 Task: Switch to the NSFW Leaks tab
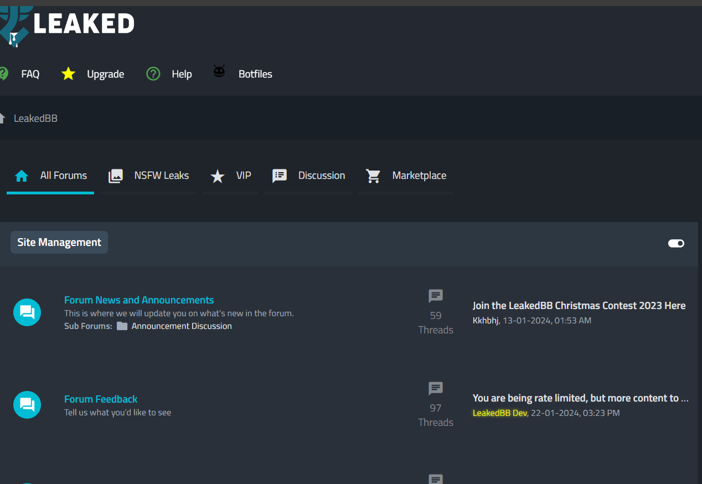click(148, 177)
